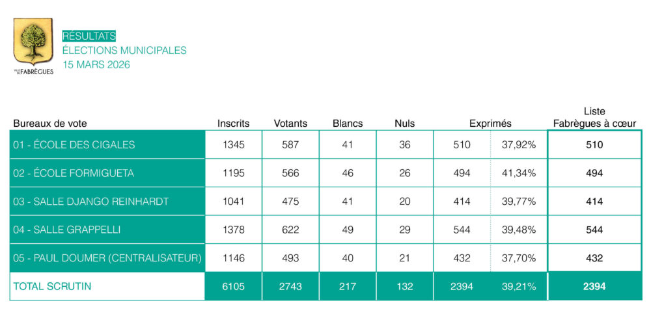Click the total Inscrits value 6105

233,286
